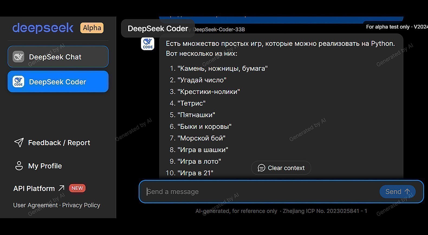428x235 pixels.
Task: Click the chat bubble icon in Clear context
Action: [261, 168]
